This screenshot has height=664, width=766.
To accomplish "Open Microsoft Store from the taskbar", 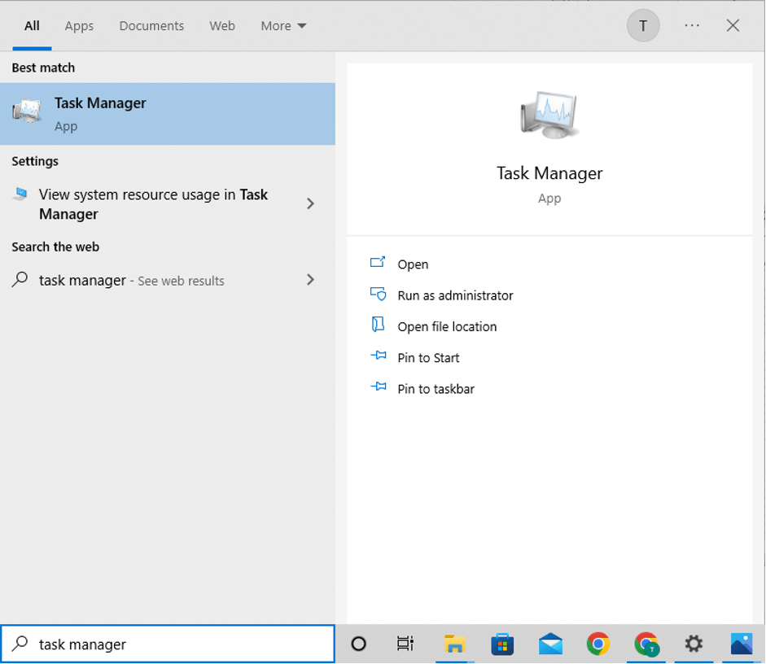I will (502, 644).
